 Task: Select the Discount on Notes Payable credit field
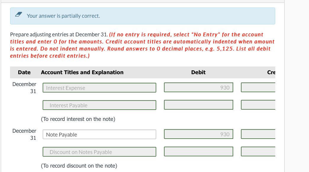(259, 151)
